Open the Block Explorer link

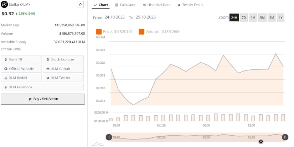63,59
